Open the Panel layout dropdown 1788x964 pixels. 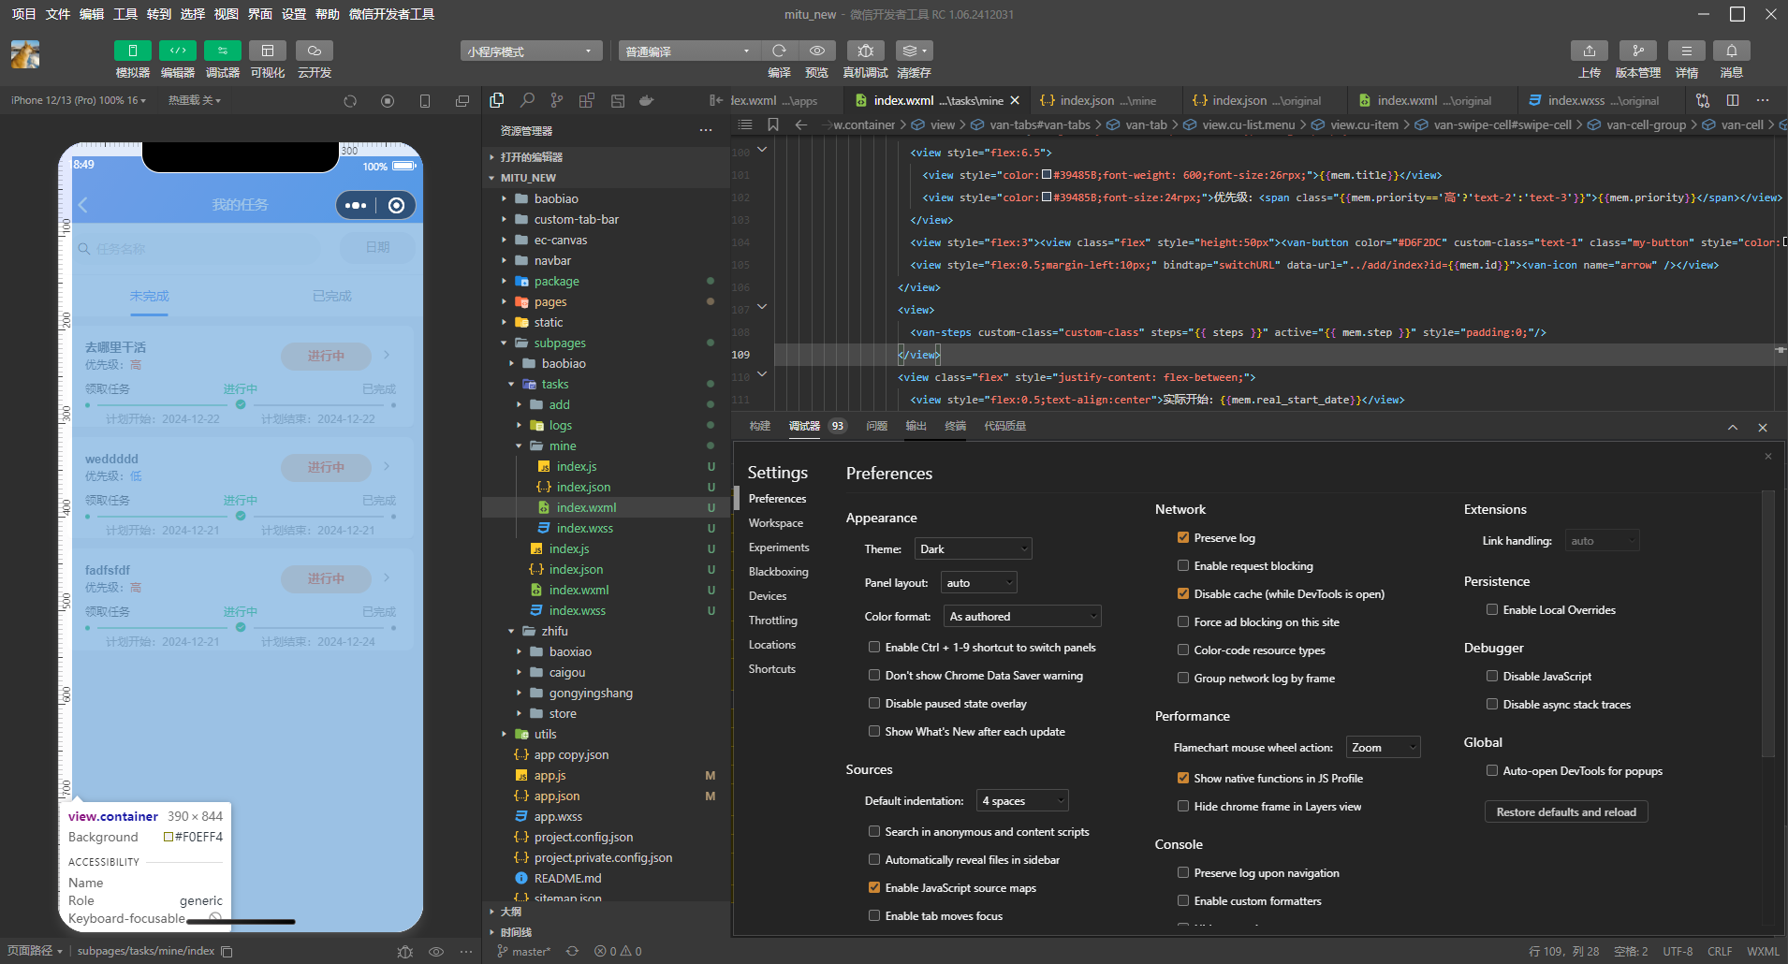pos(978,583)
